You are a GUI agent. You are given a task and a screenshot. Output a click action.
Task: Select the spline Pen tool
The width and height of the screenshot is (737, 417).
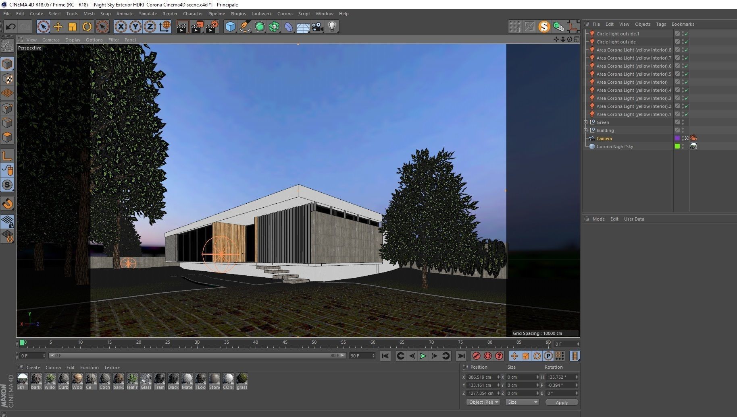click(x=245, y=27)
